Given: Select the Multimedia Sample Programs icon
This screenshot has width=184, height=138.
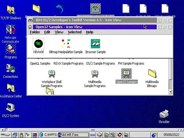Looking at the screenshot, I should [95, 74].
